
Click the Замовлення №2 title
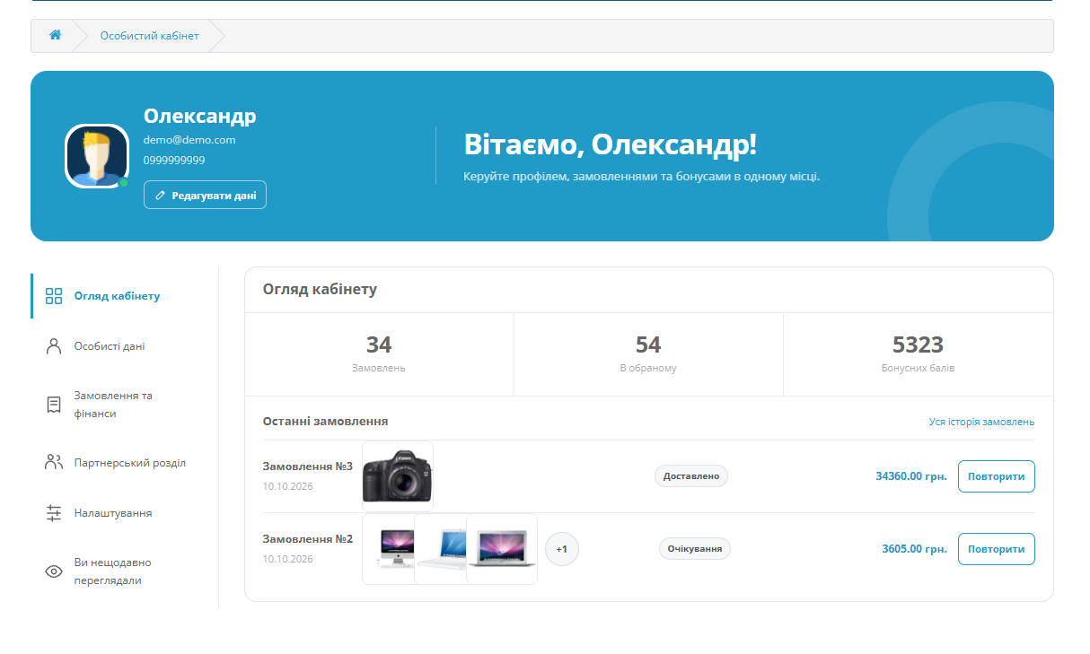(308, 539)
